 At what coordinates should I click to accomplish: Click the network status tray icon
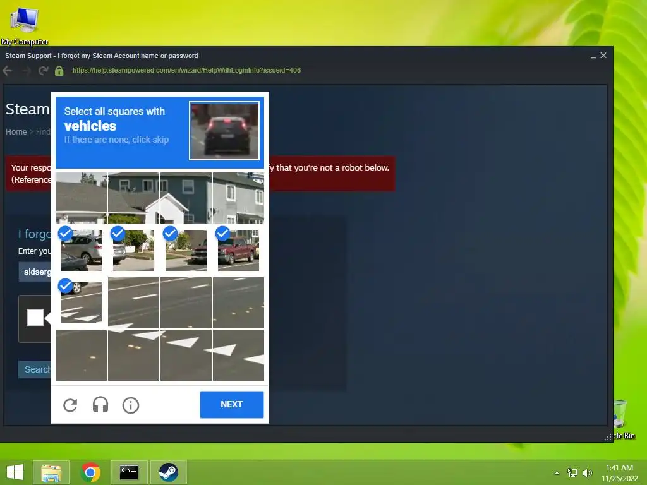pos(572,472)
